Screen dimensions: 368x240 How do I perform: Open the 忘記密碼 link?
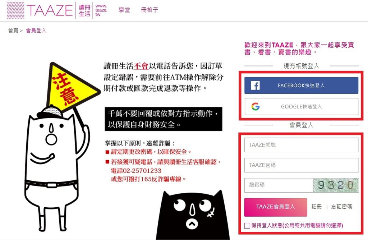pos(341,207)
